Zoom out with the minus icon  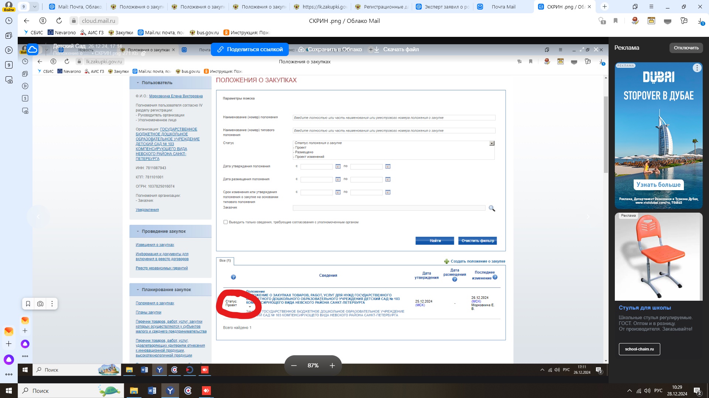coord(294,366)
